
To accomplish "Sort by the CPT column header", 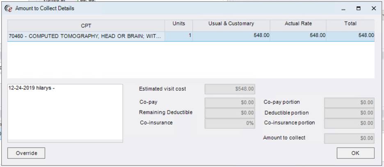I will tap(86, 25).
